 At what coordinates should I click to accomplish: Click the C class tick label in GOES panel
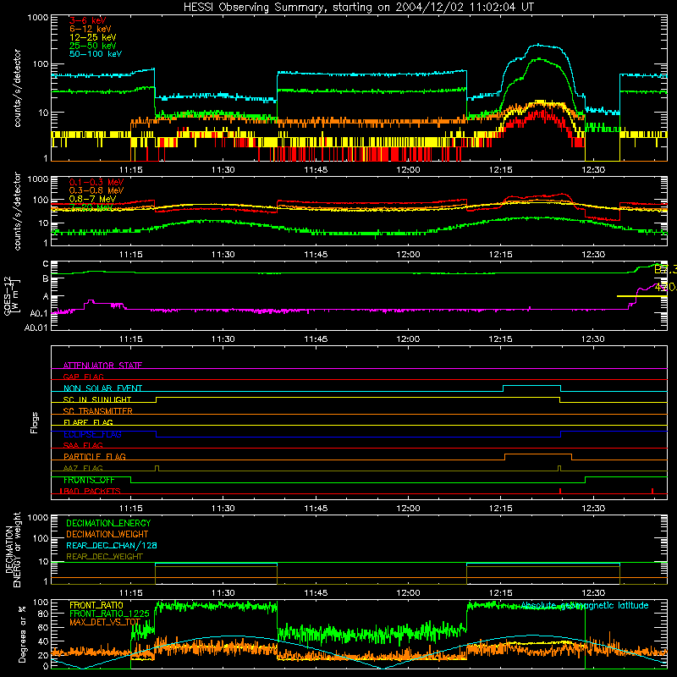point(46,264)
